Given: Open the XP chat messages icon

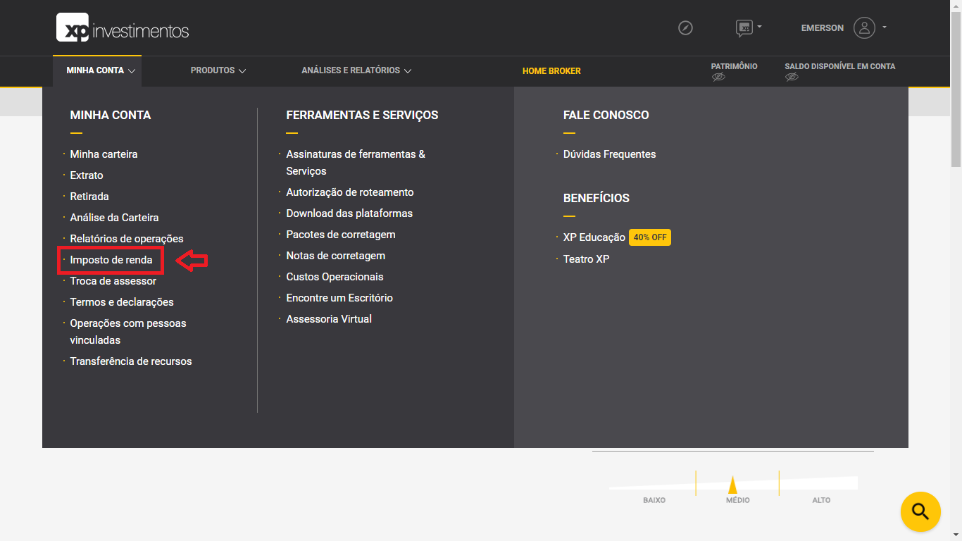Looking at the screenshot, I should (x=744, y=28).
